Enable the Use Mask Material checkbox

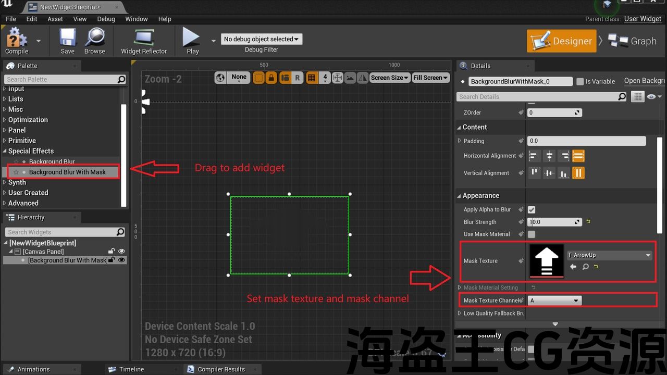tap(532, 234)
